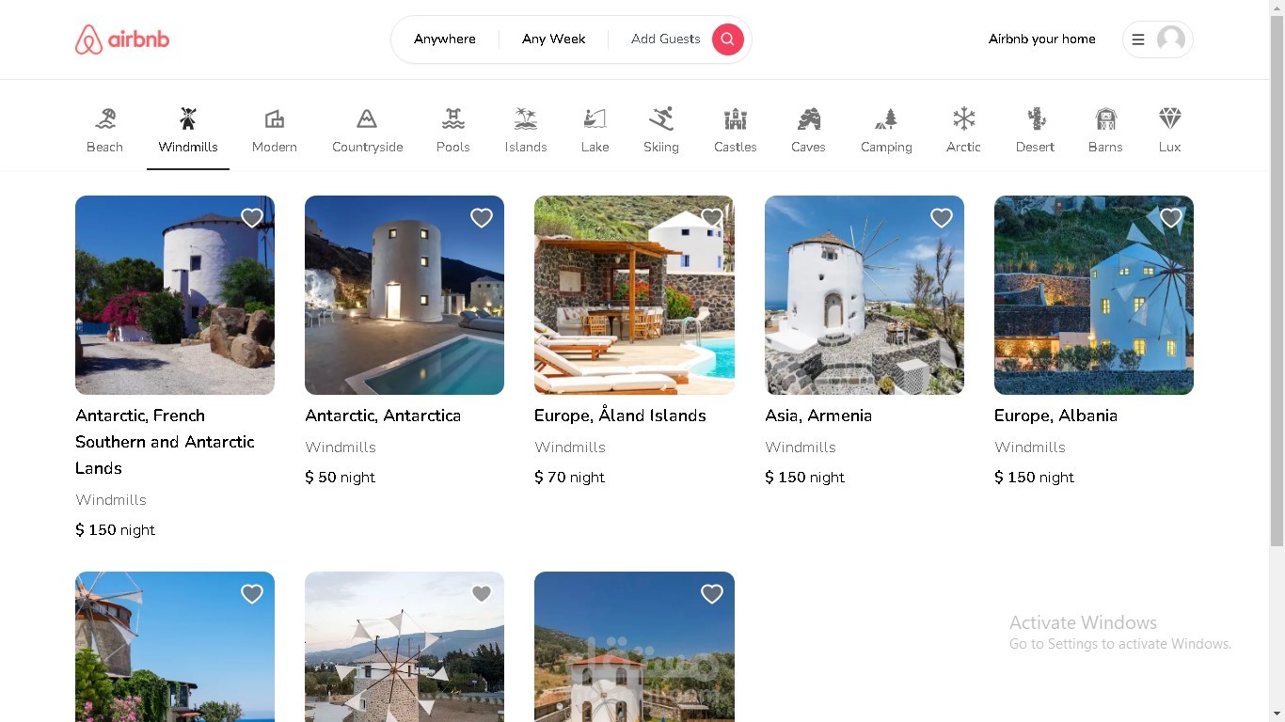The image size is (1285, 722).
Task: Favorite the Europe, Albania listing
Action: click(1171, 218)
